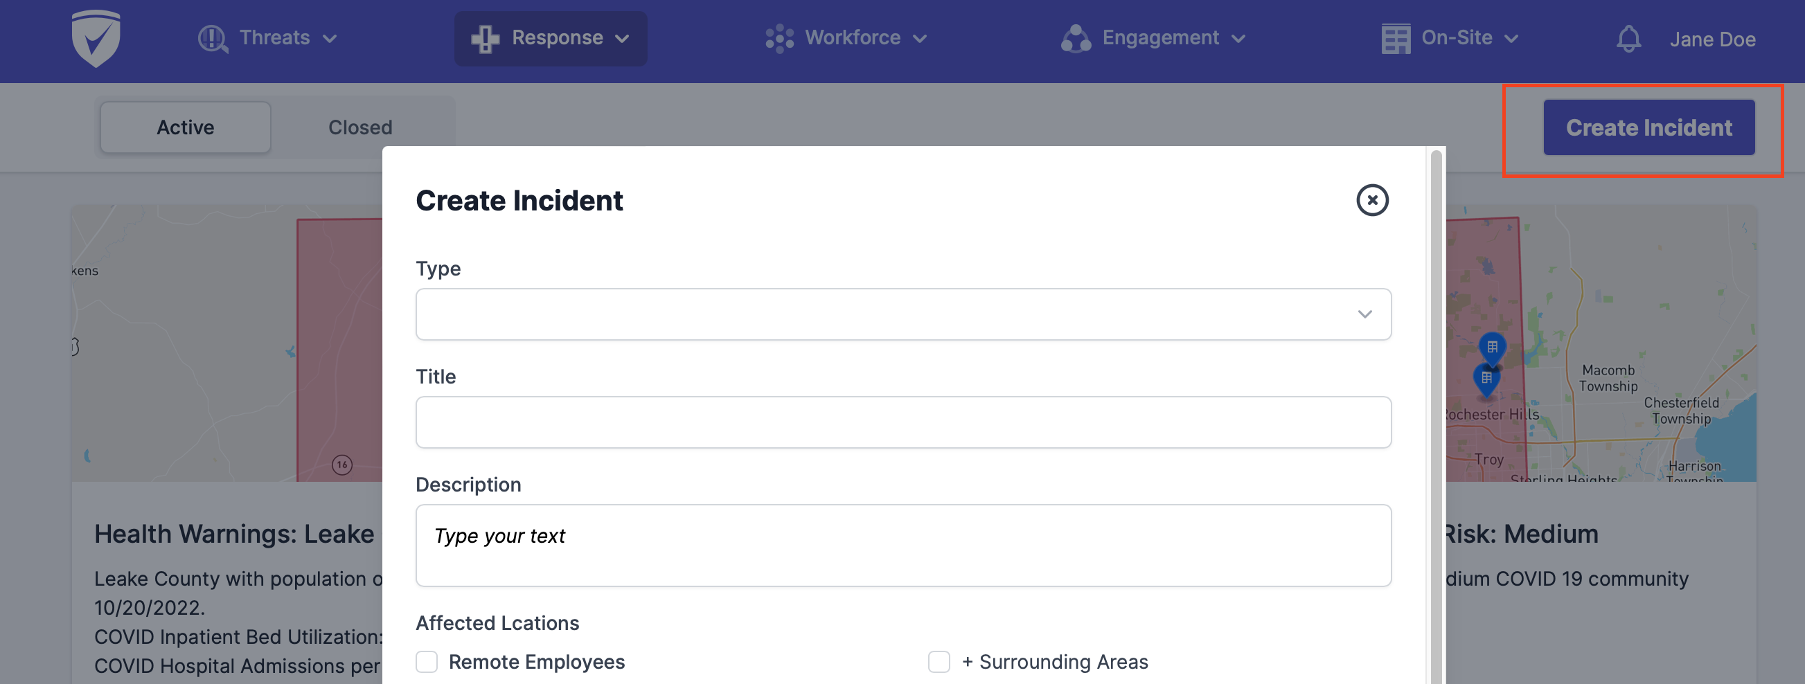Enable the Surrounding Areas checkbox
The width and height of the screenshot is (1805, 684).
939,662
